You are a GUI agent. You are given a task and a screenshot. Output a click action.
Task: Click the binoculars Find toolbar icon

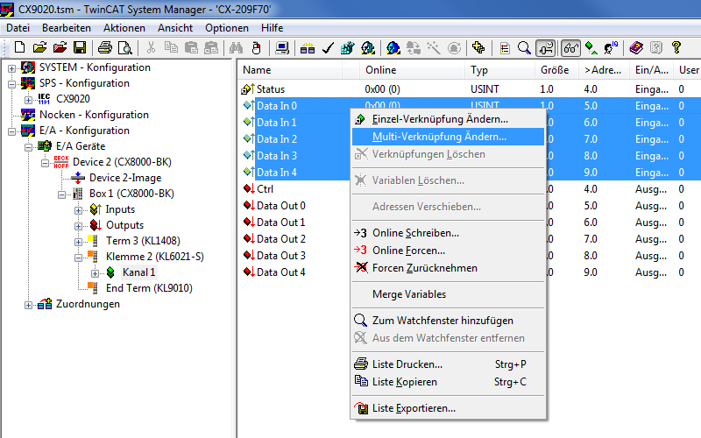point(236,47)
